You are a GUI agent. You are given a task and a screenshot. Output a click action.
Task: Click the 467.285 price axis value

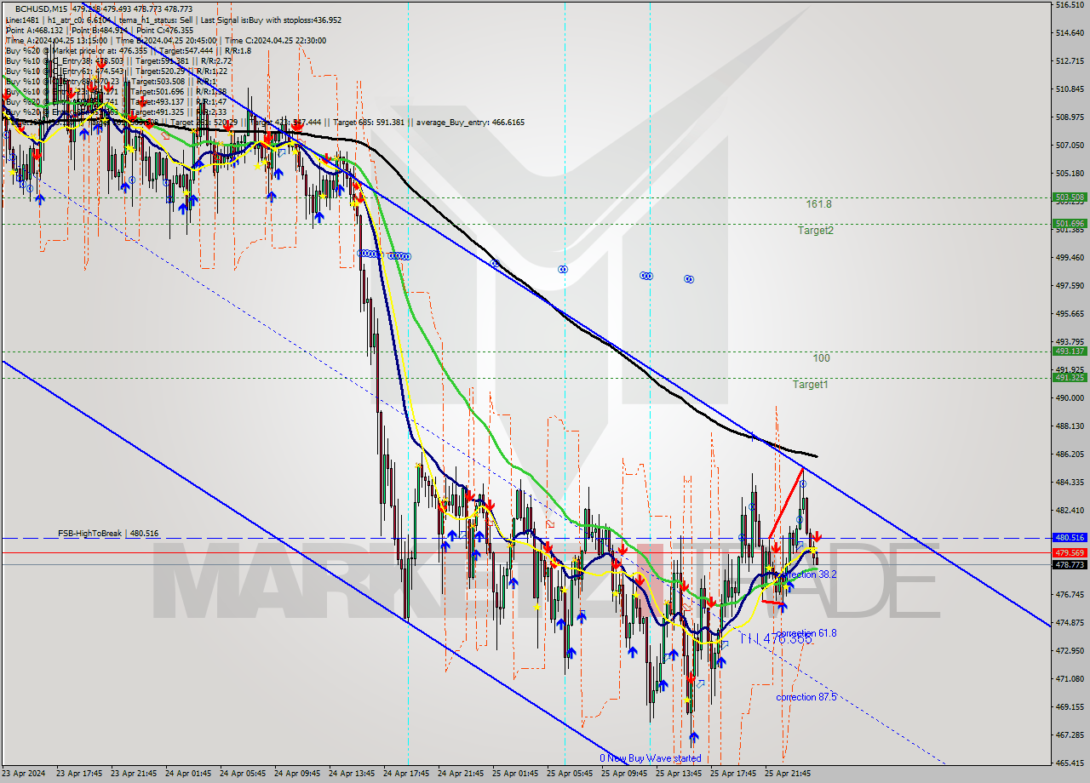1070,735
